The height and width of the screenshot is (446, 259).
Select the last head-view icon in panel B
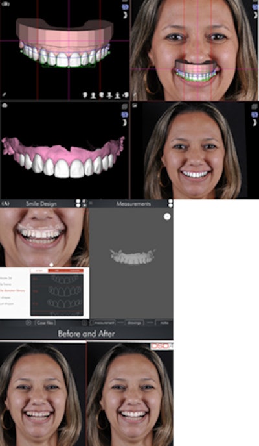[126, 95]
